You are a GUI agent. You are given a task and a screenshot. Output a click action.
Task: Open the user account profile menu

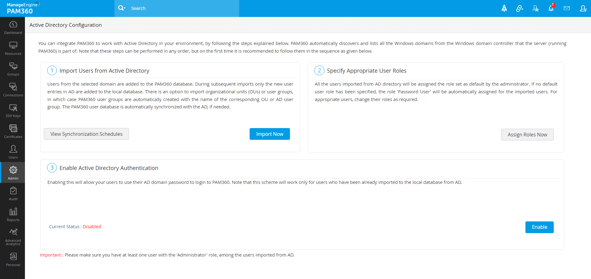[x=583, y=8]
